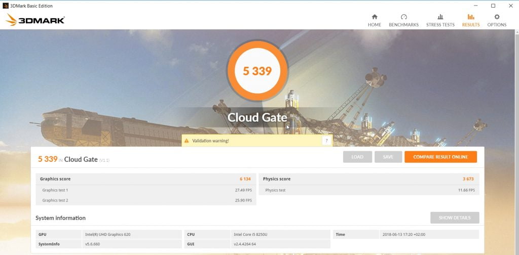Open the OPTIONS tab label

(x=497, y=25)
